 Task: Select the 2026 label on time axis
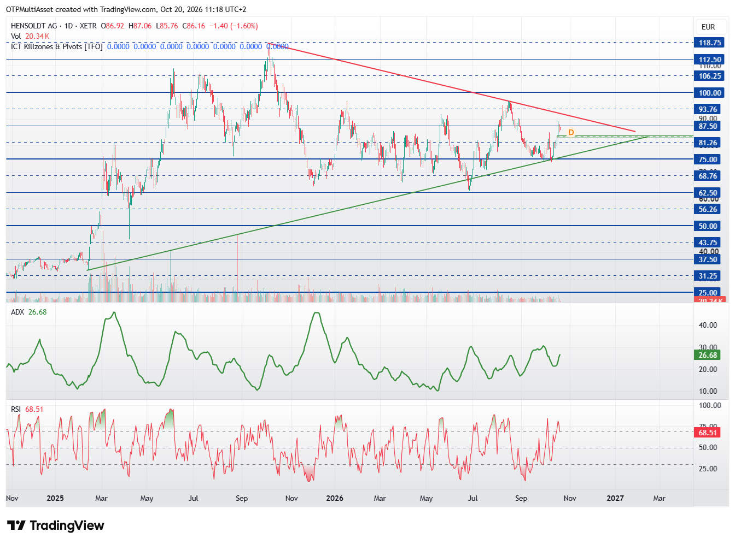pyautogui.click(x=334, y=498)
